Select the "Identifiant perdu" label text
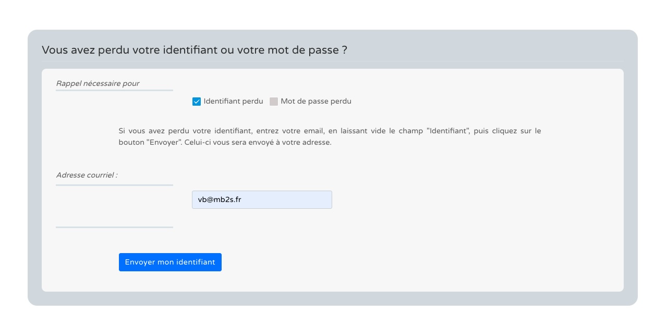667x326 pixels. click(234, 102)
